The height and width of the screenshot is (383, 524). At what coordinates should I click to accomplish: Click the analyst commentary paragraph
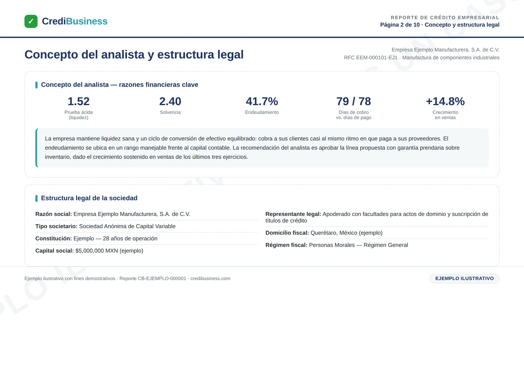(262, 148)
